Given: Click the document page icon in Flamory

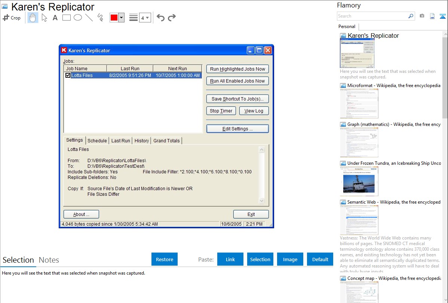Looking at the screenshot, I should click(432, 16).
